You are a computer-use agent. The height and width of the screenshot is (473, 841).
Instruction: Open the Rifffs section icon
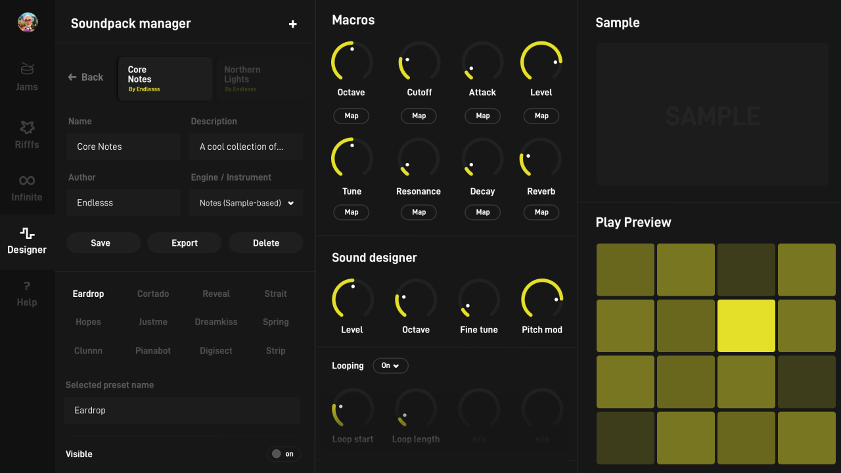[27, 127]
